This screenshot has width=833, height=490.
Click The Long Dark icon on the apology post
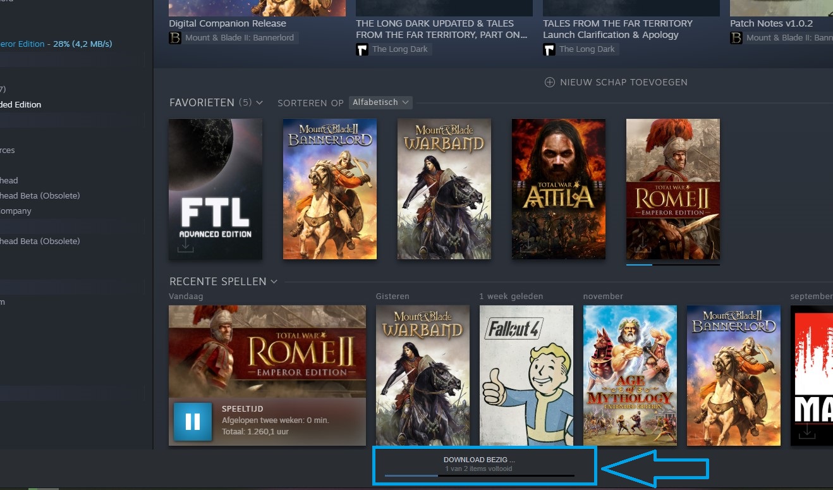click(x=549, y=49)
